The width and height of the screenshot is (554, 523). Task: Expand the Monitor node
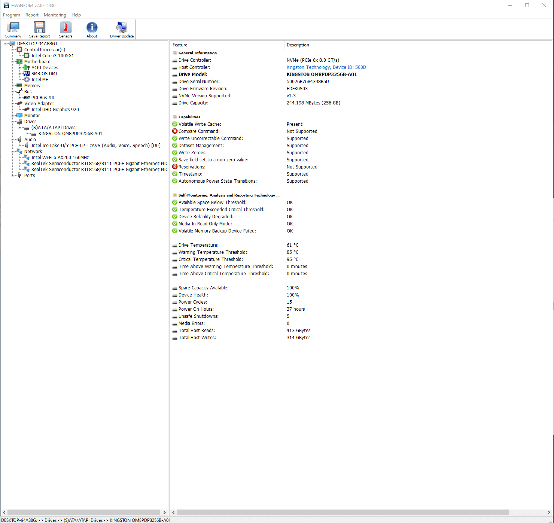(x=12, y=116)
